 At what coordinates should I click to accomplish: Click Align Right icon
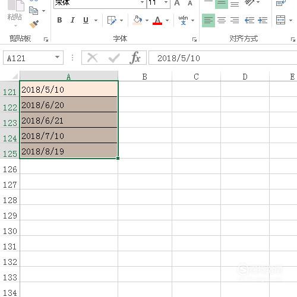(x=235, y=20)
